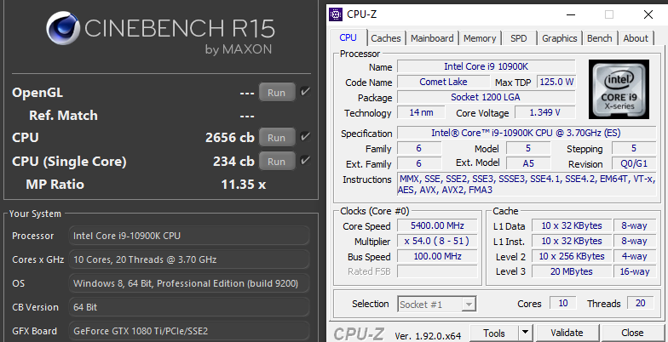
Task: Click the Close button in CPU-Z
Action: pos(632,333)
